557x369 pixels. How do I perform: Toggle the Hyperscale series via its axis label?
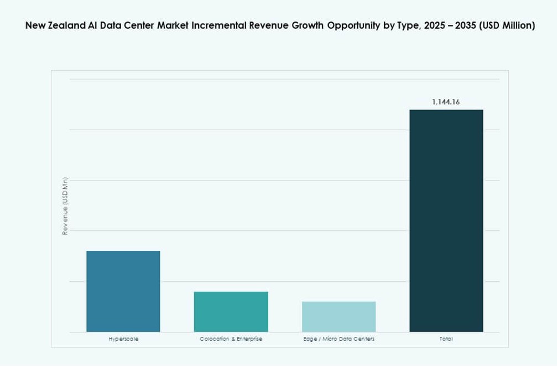click(123, 339)
